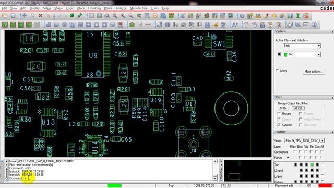Click the green hourglass icon
The image size is (334, 188).
[298, 16]
